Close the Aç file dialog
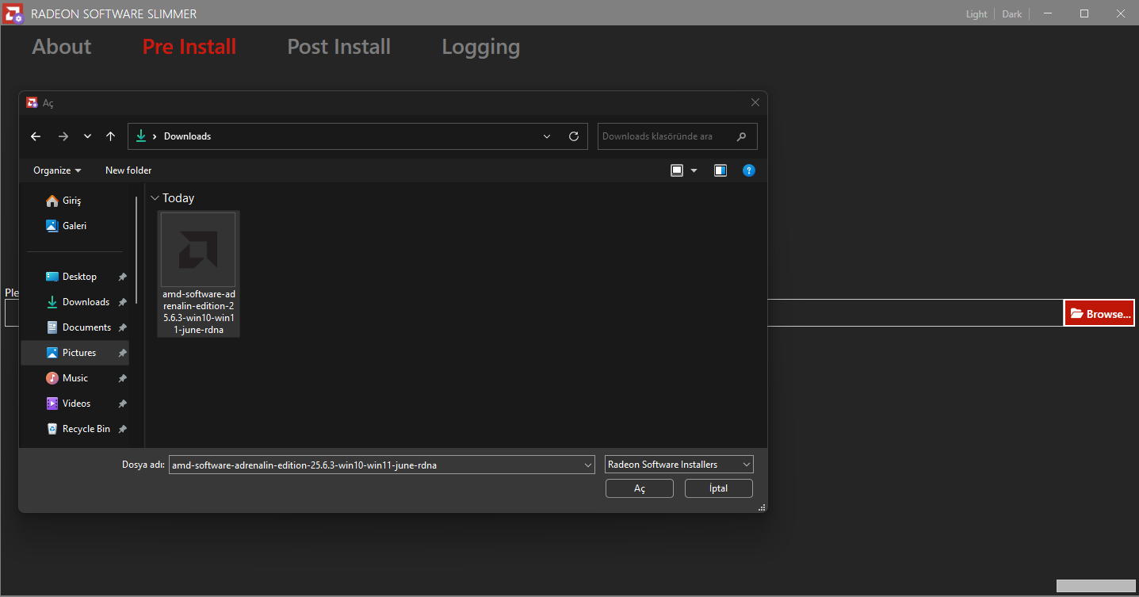 click(x=755, y=102)
